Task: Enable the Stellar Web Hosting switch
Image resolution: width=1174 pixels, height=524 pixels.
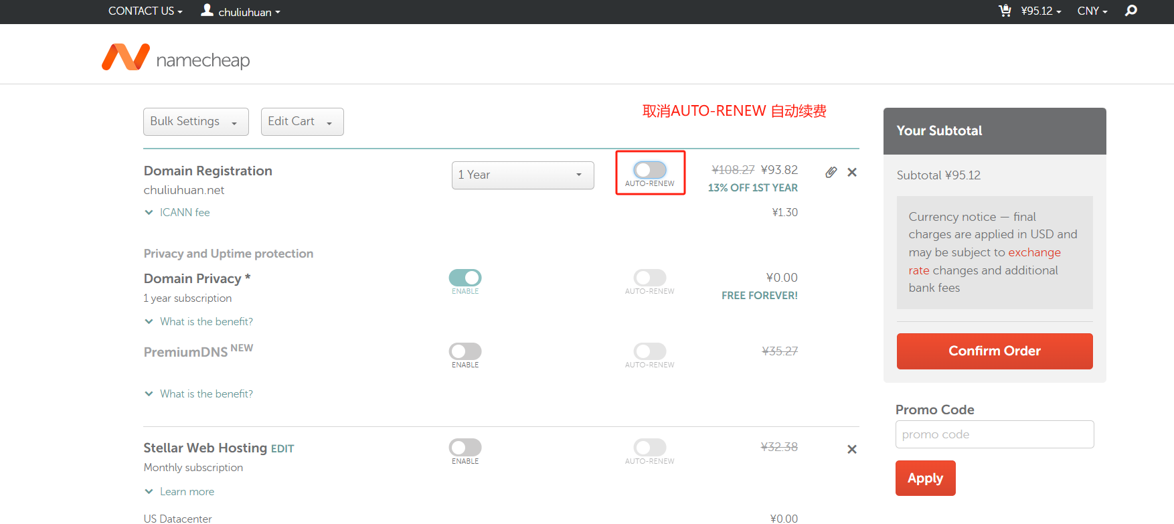Action: click(x=465, y=447)
